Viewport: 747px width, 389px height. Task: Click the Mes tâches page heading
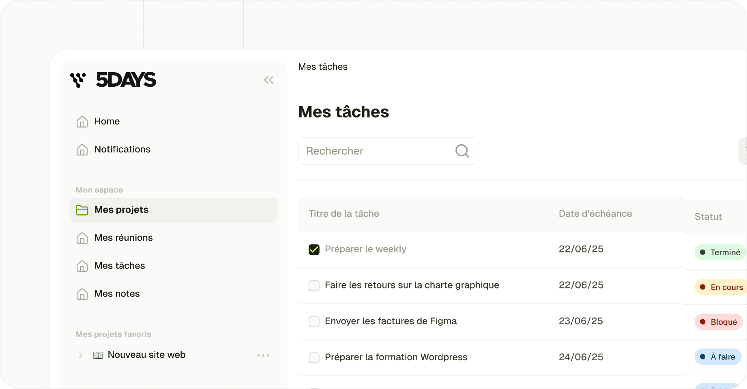point(344,112)
